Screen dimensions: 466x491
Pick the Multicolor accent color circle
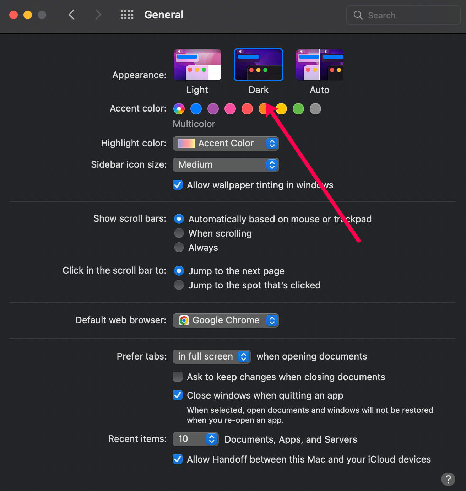pos(179,109)
